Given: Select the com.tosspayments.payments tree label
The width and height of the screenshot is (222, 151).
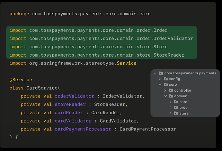Looking at the screenshot, I should [x=190, y=73].
